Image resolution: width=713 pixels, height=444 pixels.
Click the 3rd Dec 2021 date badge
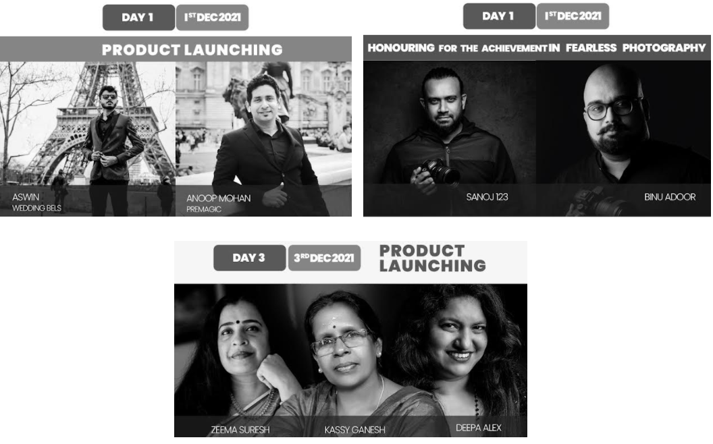pos(324,258)
